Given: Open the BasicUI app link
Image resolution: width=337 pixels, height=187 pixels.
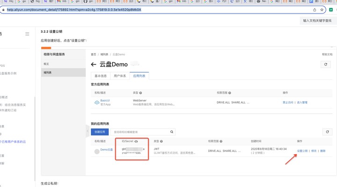Looking at the screenshot, I should 105,101.
